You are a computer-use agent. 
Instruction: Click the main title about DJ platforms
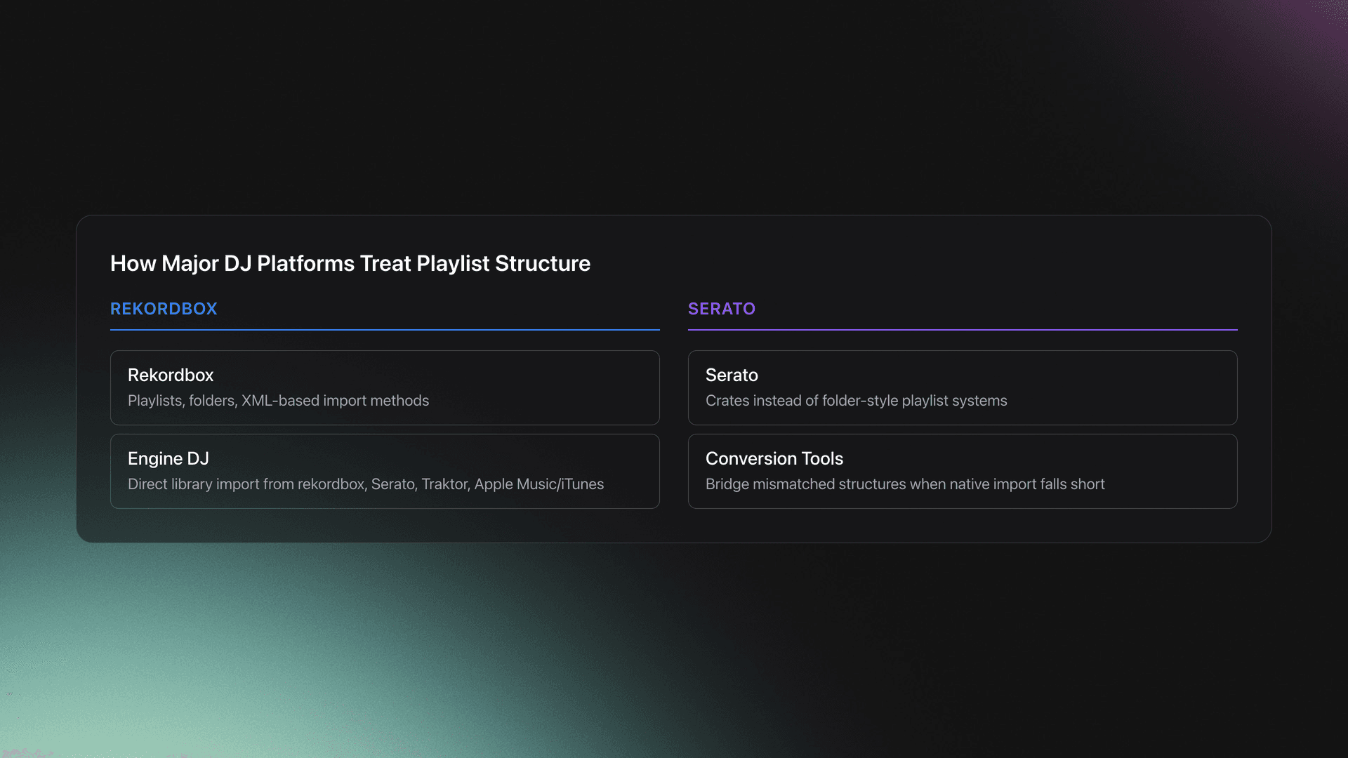pos(350,263)
